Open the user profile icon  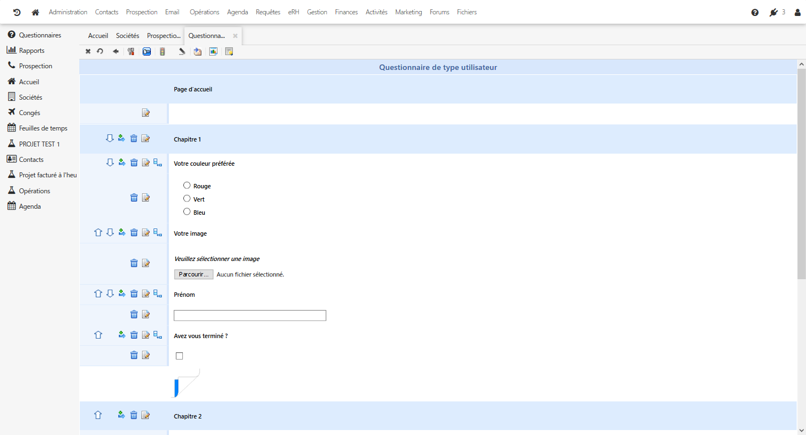(798, 12)
